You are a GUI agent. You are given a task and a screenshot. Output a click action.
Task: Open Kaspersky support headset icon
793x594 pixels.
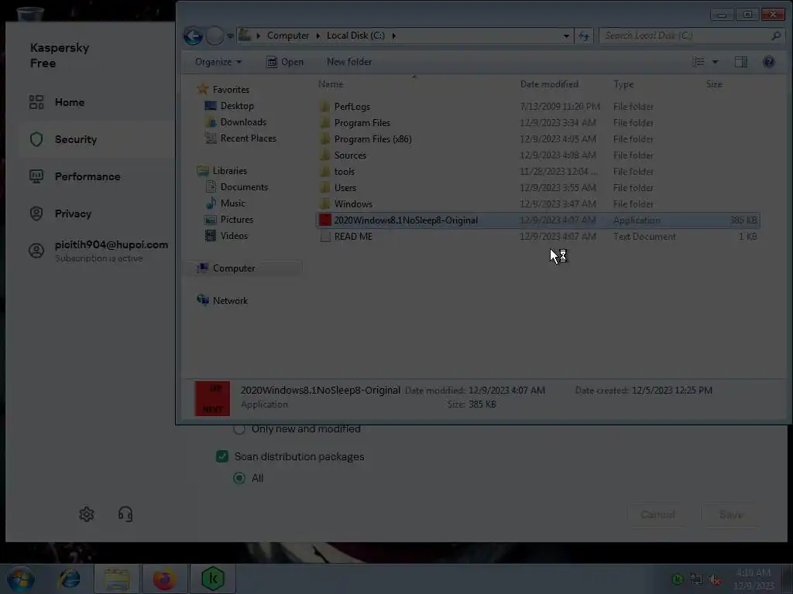[125, 514]
